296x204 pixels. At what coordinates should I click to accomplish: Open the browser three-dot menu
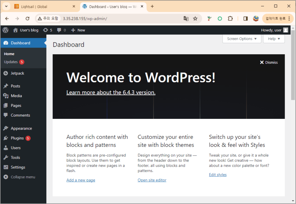(x=289, y=18)
